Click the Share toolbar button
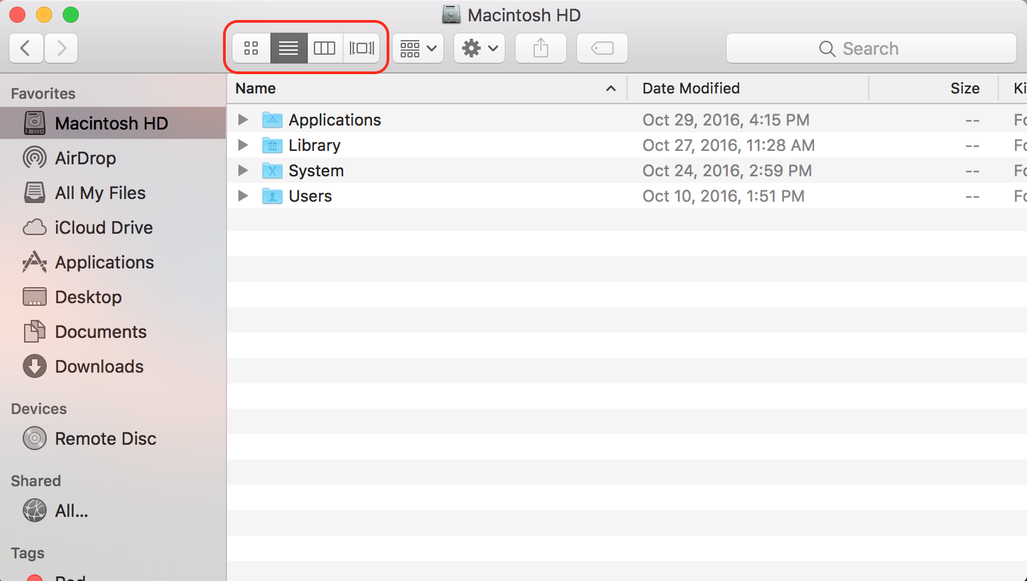Viewport: 1027px width, 581px height. click(x=541, y=48)
